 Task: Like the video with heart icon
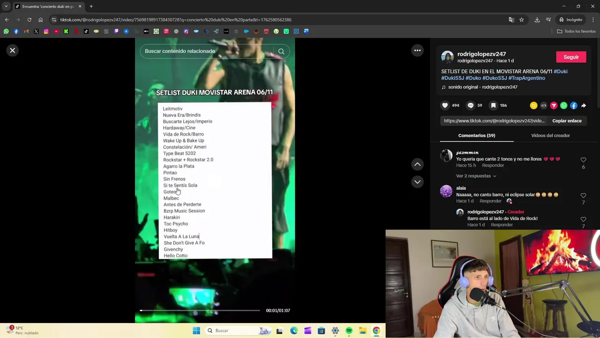[x=445, y=105]
